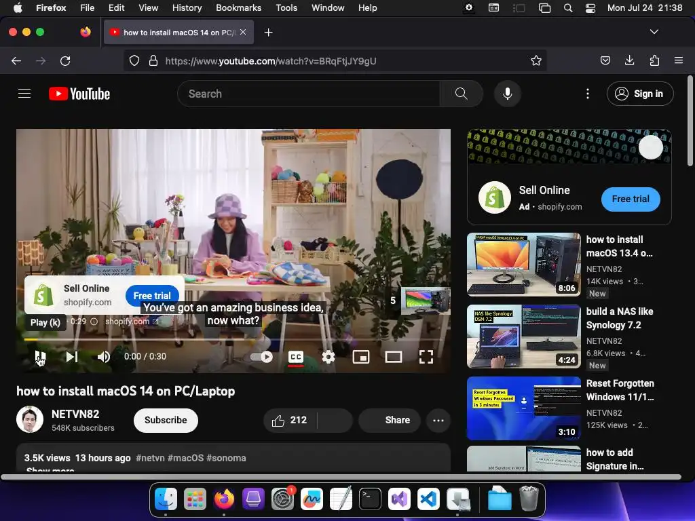The height and width of the screenshot is (521, 695).
Task: Open the Firefox application menu
Action: (x=678, y=60)
